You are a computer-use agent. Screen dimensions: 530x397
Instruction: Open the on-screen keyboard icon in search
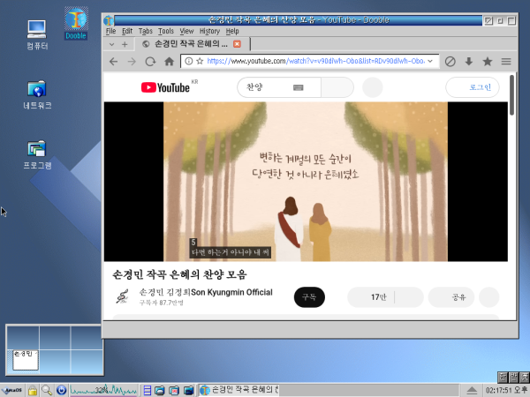click(299, 87)
